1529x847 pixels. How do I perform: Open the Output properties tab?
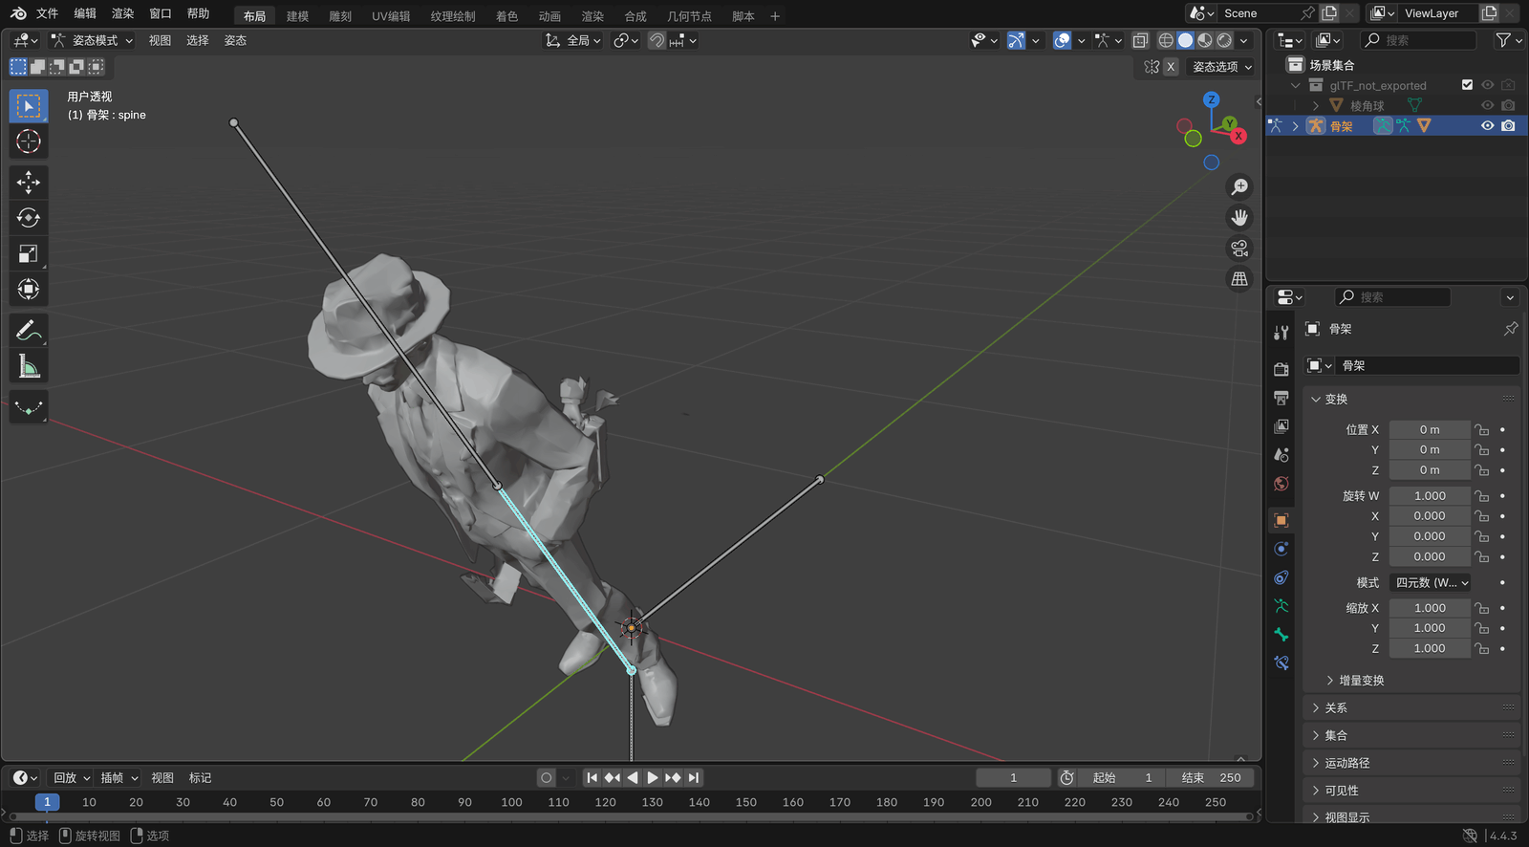pyautogui.click(x=1281, y=398)
